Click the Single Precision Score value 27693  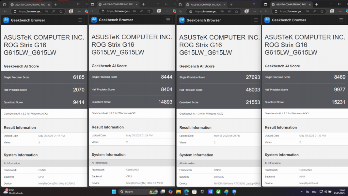(x=253, y=77)
